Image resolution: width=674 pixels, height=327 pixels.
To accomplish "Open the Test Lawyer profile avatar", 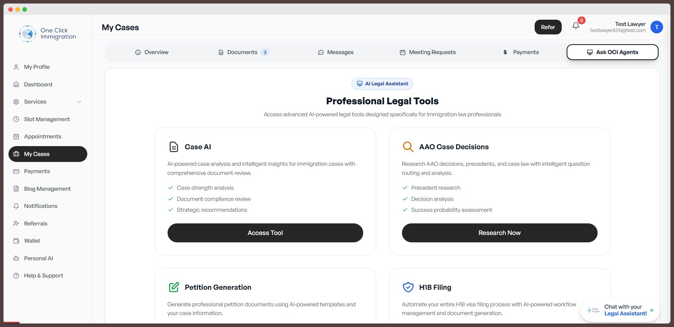I will point(656,27).
